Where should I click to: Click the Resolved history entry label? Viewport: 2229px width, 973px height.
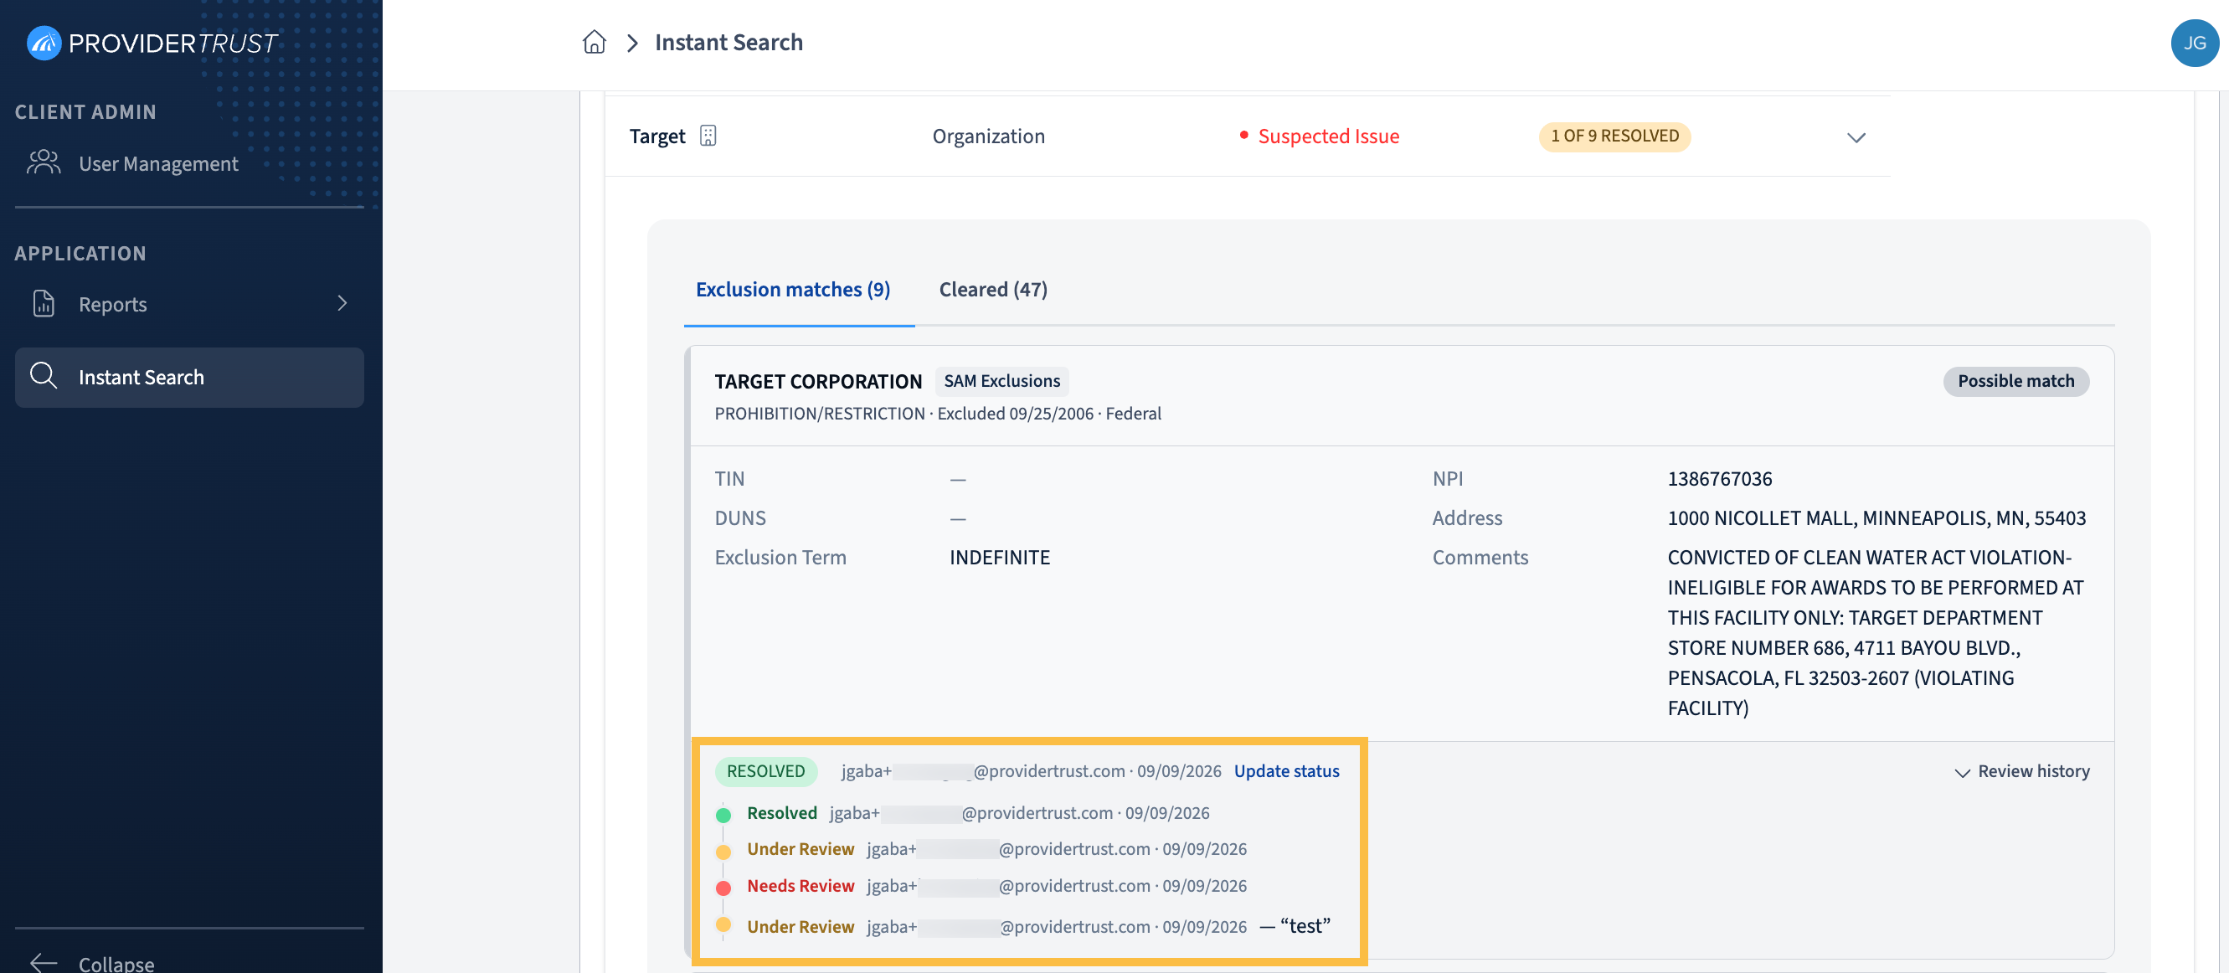[x=781, y=813]
